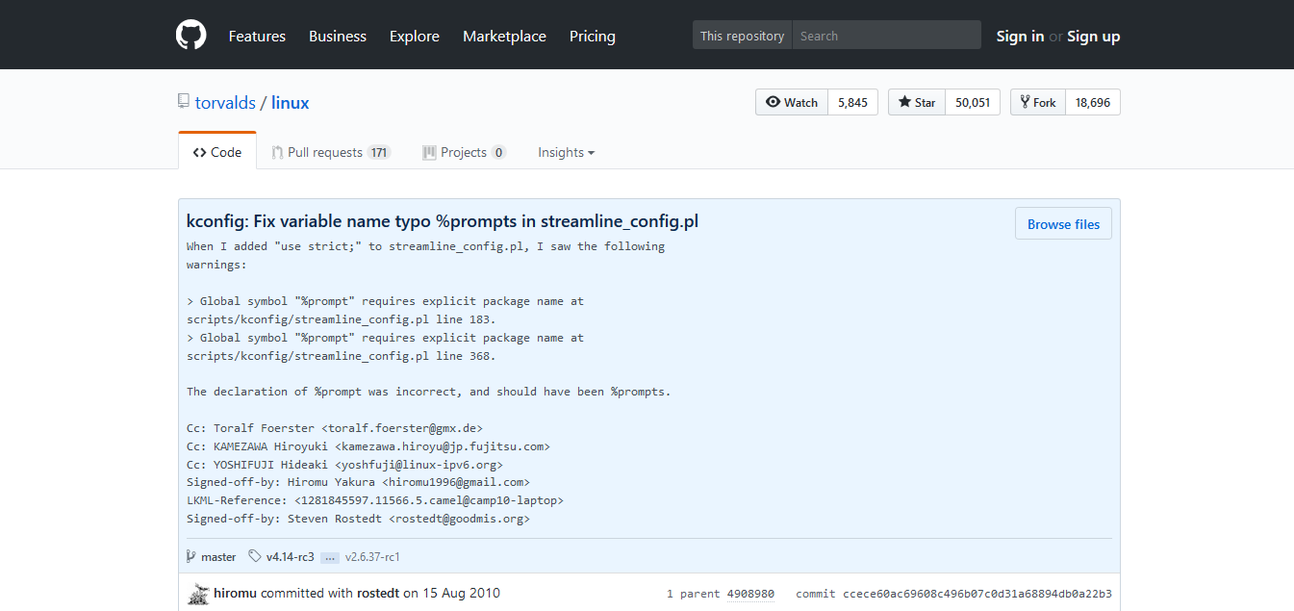
Task: Click the commit hash ccece60ac69608c496b07c0d31a68894db0a22b3
Action: coord(978,594)
